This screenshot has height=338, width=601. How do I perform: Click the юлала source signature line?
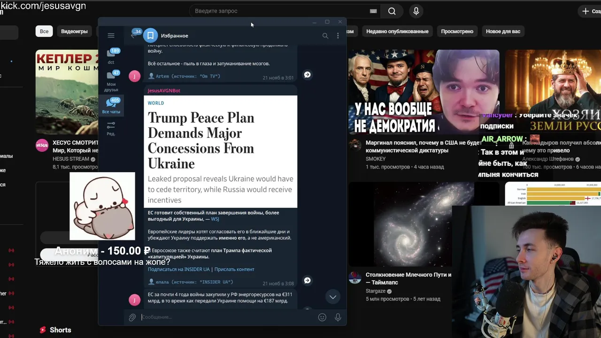[191, 282]
